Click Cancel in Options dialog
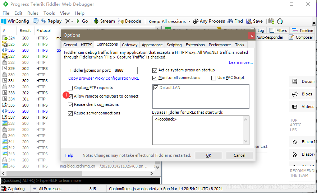The height and width of the screenshot is (193, 317). click(x=239, y=155)
